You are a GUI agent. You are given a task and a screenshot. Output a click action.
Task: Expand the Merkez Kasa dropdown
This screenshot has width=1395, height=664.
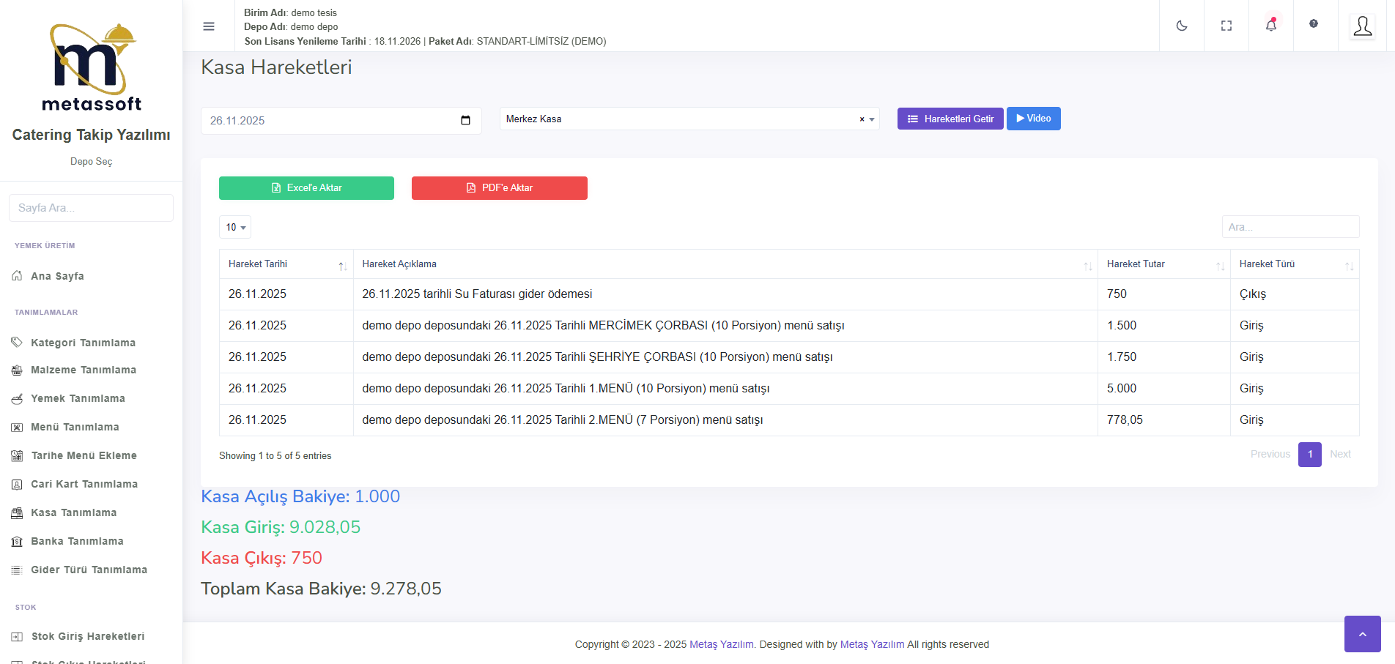[x=872, y=119]
